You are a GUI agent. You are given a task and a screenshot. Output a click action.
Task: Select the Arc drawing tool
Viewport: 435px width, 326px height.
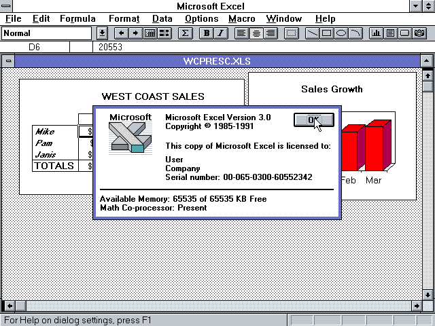pyautogui.click(x=355, y=33)
